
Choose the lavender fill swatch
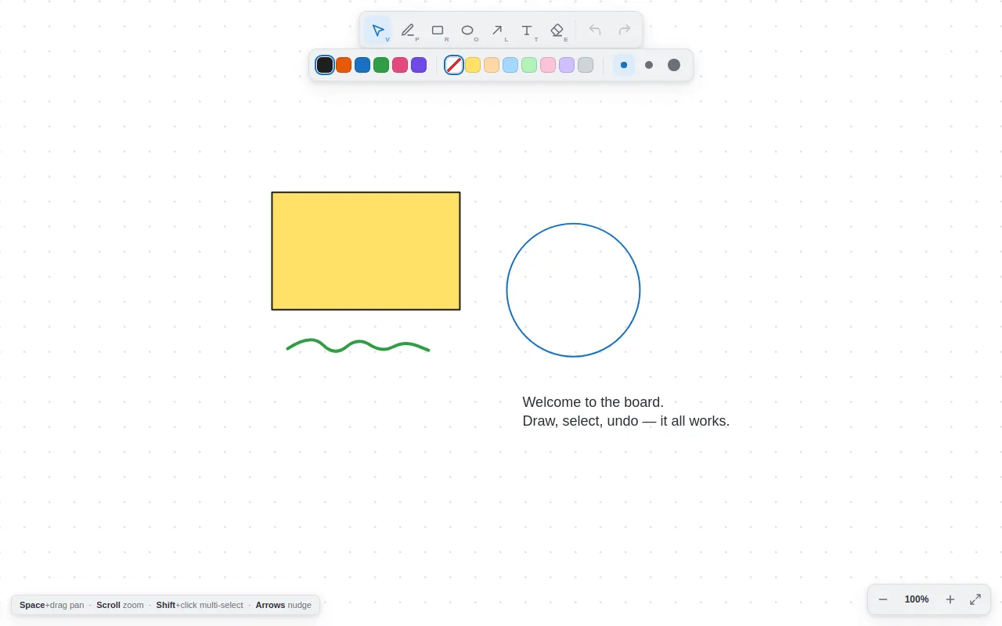567,65
